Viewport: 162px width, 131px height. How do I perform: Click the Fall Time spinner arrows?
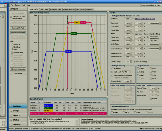(156, 92)
